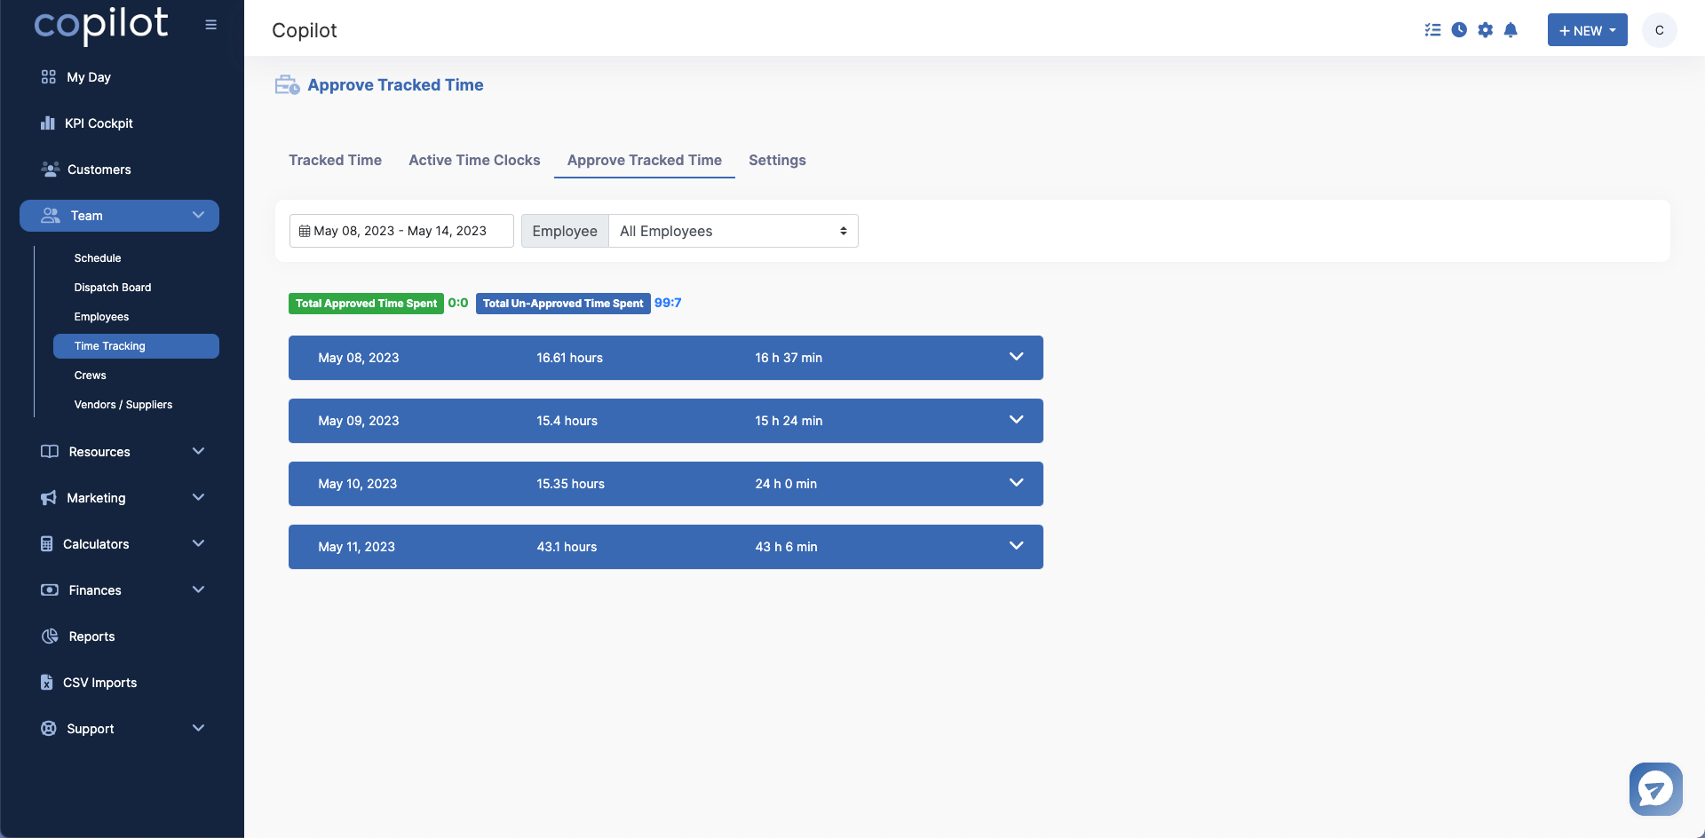Open the All Employees dropdown
The width and height of the screenshot is (1705, 838).
[734, 231]
